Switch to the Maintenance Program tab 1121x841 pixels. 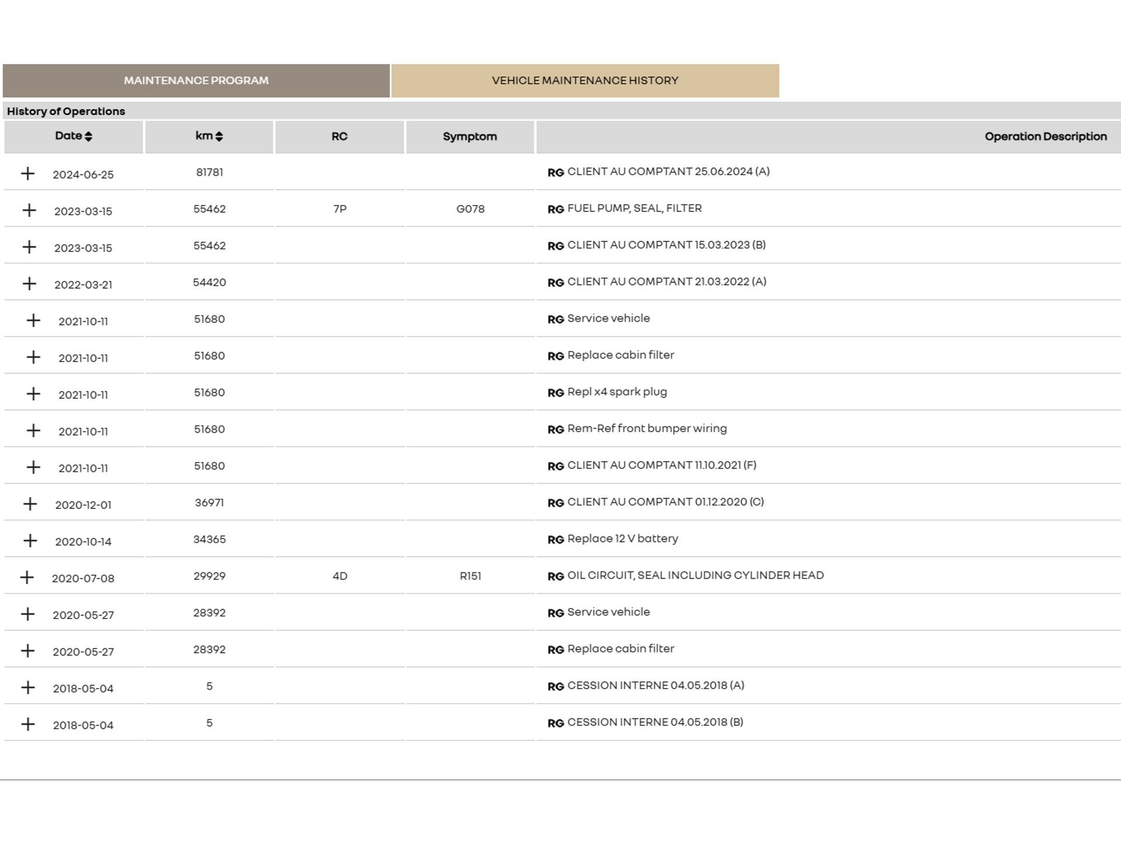pyautogui.click(x=196, y=81)
